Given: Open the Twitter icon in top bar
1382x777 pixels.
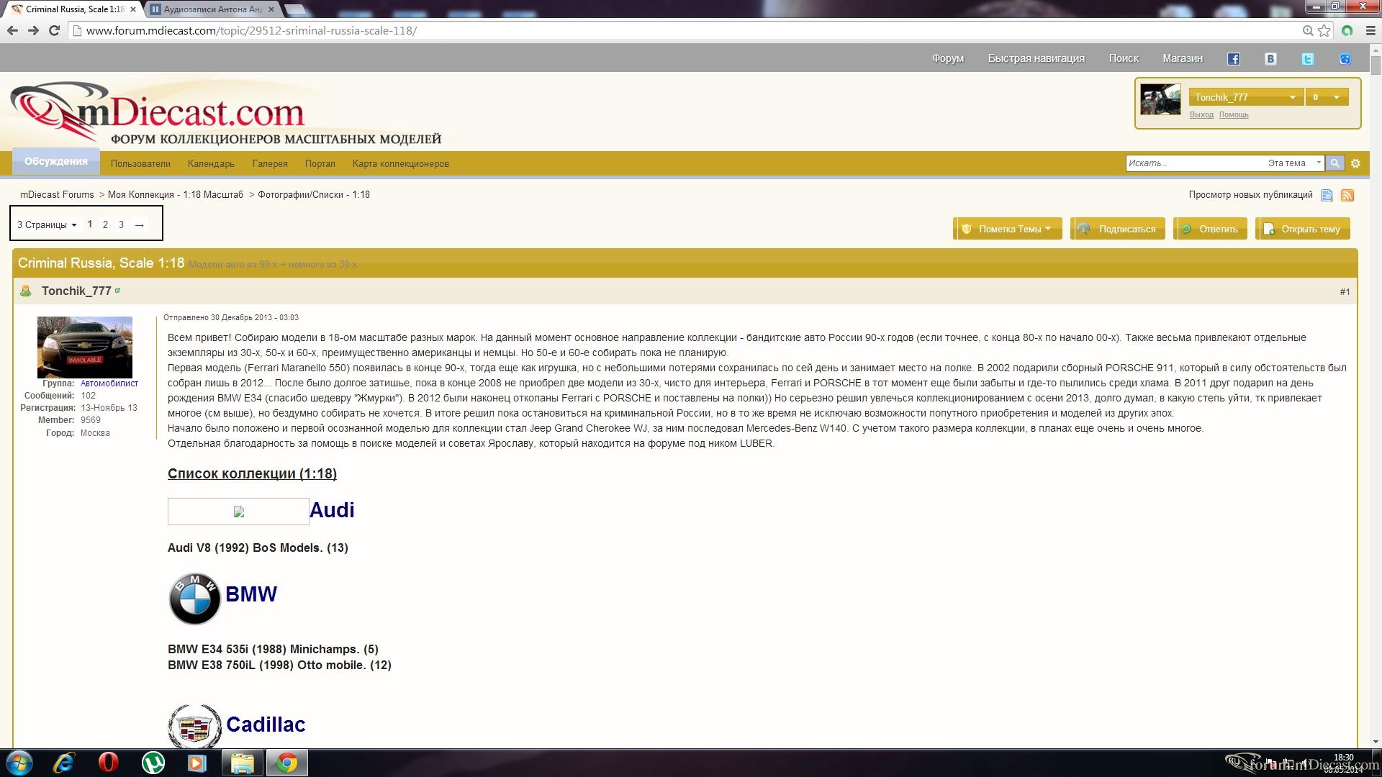Looking at the screenshot, I should click(x=1308, y=59).
